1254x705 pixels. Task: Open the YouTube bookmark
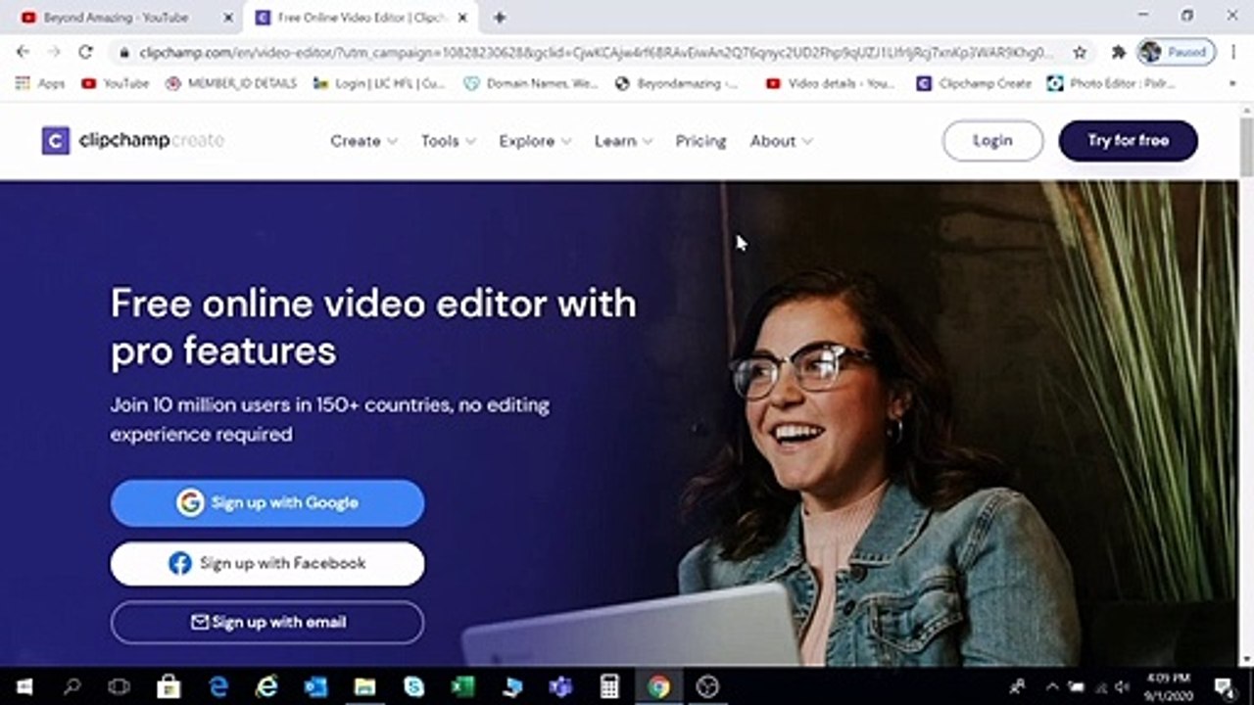tap(116, 83)
